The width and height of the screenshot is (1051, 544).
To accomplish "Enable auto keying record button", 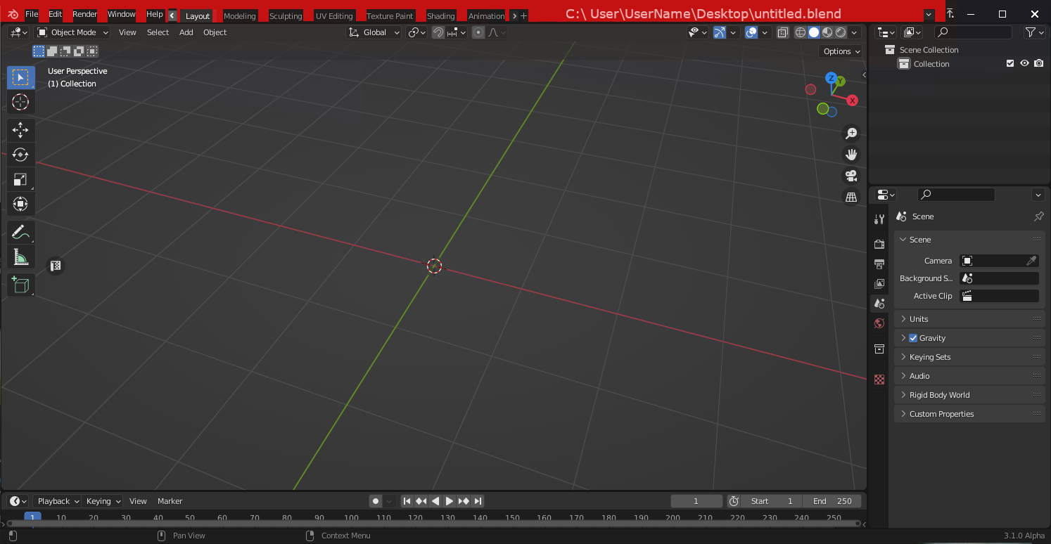I will coord(376,501).
